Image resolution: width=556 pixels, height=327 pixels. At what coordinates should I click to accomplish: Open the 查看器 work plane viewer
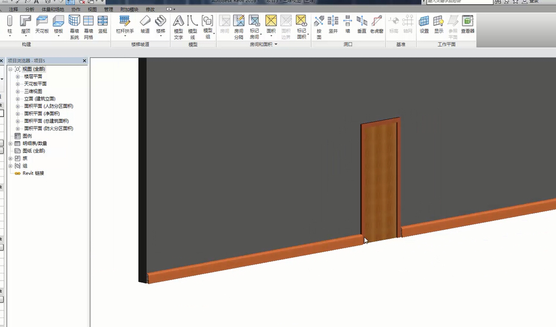click(x=468, y=25)
